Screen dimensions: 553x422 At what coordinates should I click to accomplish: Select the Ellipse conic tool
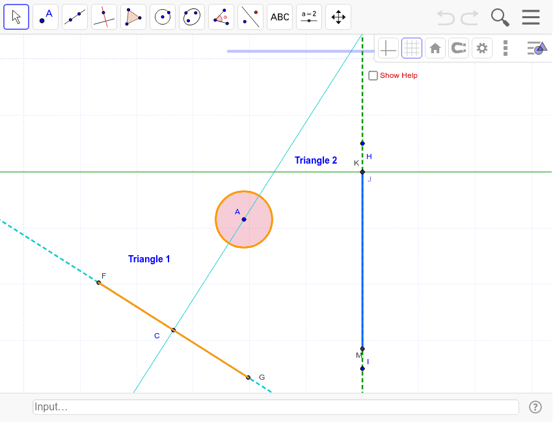click(192, 17)
